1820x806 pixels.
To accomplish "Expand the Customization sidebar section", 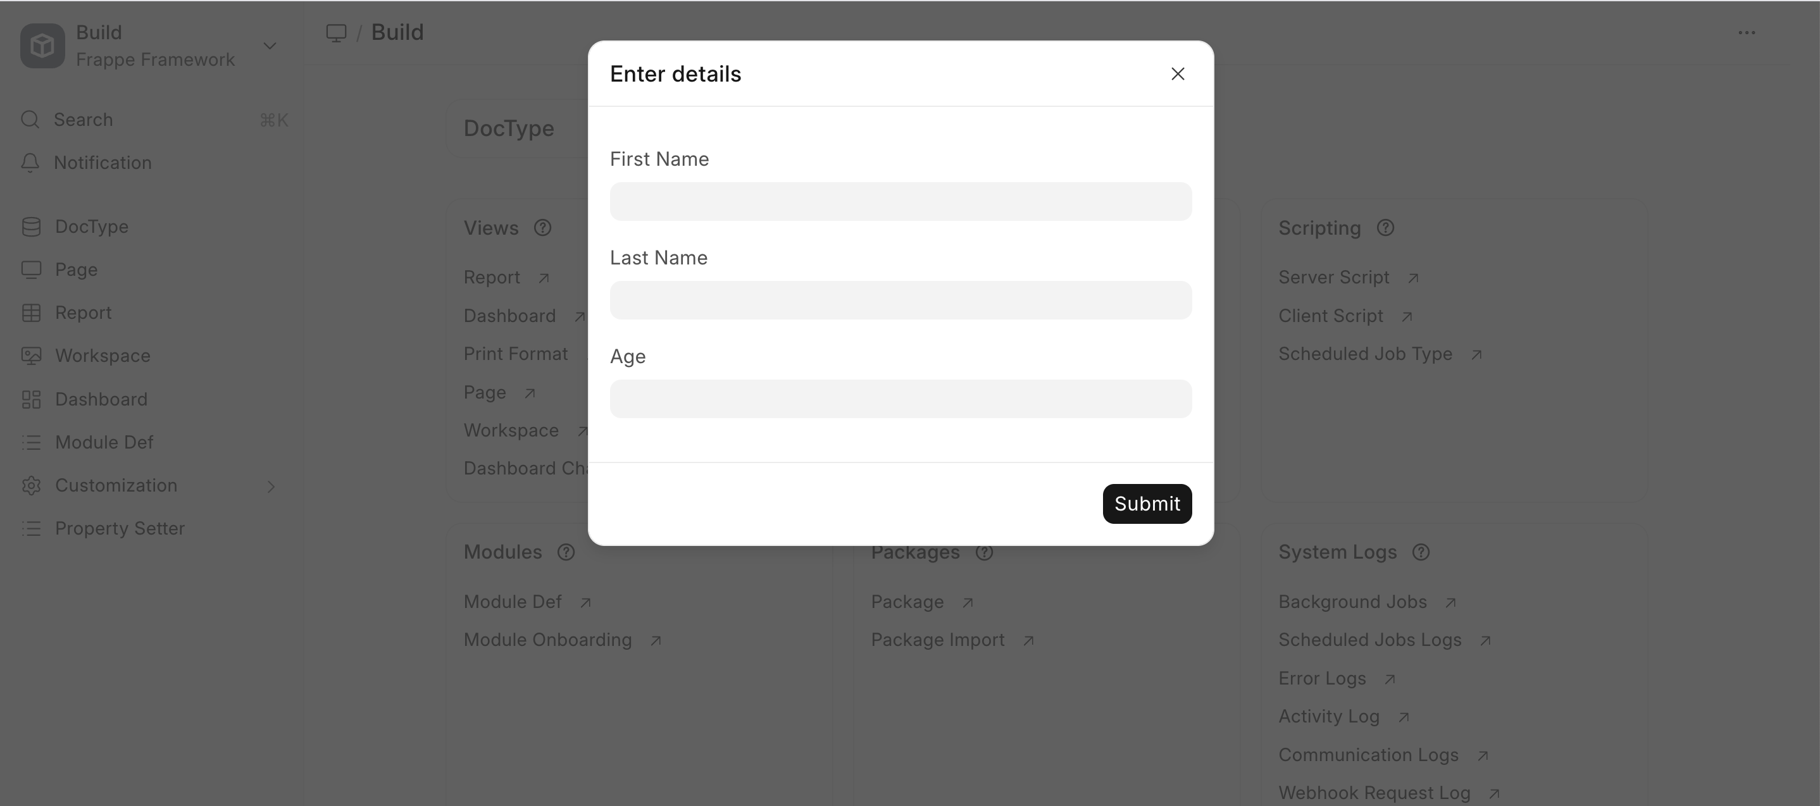I will [x=271, y=486].
